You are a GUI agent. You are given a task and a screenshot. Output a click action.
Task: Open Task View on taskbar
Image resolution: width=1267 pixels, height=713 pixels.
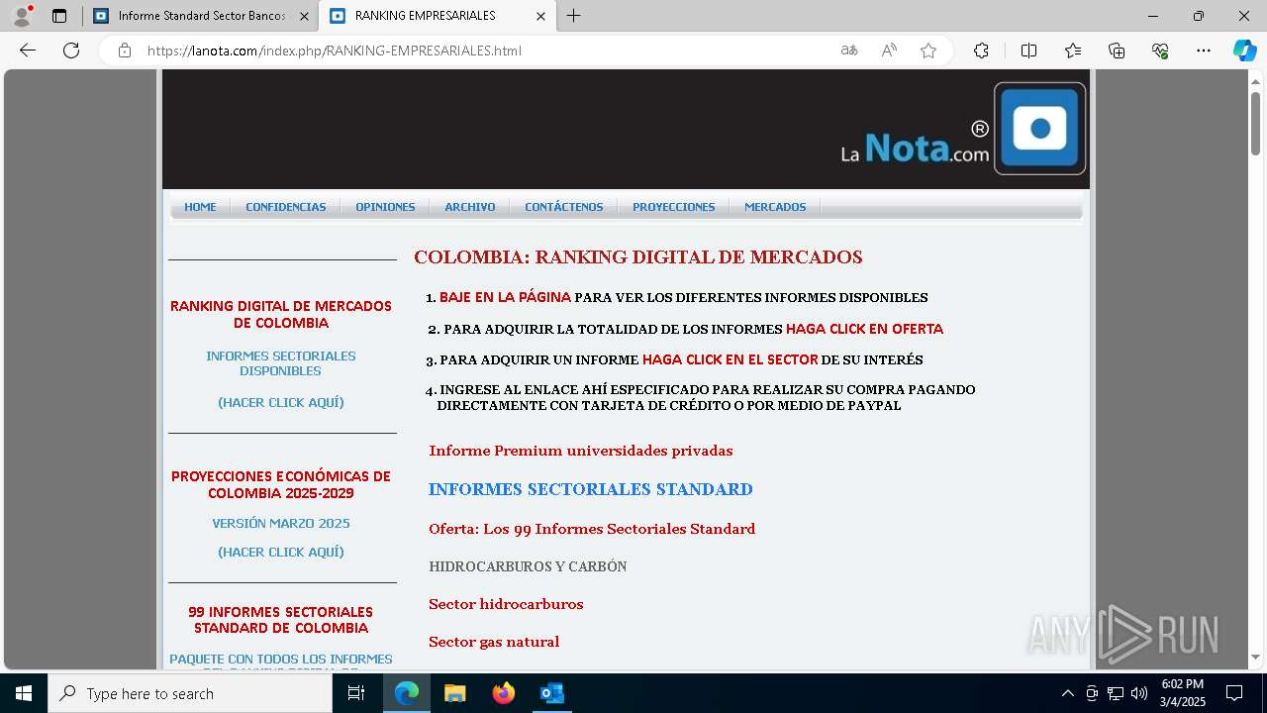[x=356, y=693]
